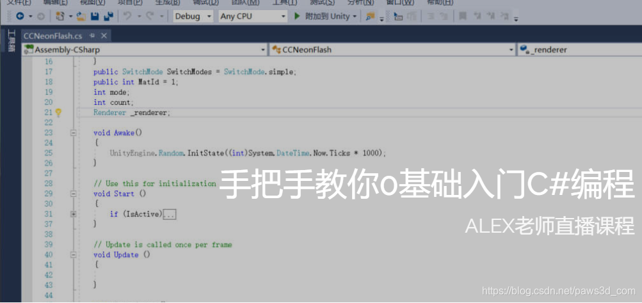This screenshot has height=303, width=642.
Task: Save the file with the floppy icon
Action: pos(95,17)
